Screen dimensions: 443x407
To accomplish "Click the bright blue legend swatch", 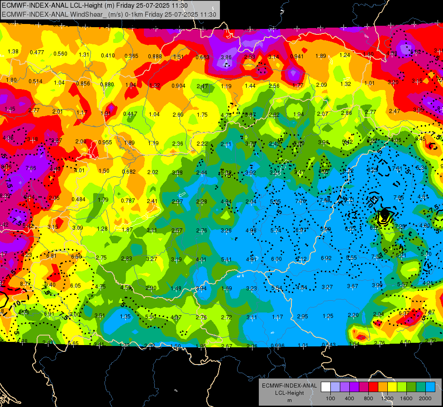I will point(430,387).
